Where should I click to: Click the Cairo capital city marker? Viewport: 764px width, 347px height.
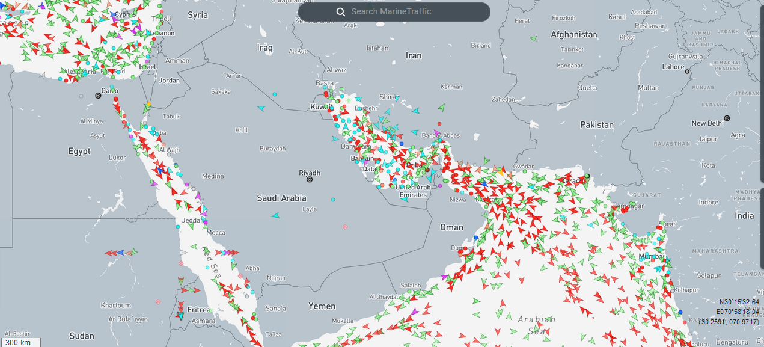[98, 95]
